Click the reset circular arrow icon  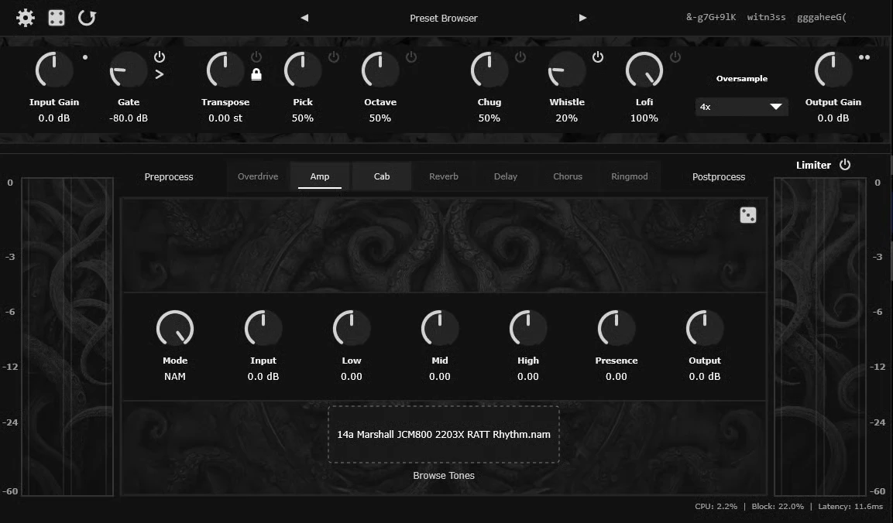[x=87, y=18]
